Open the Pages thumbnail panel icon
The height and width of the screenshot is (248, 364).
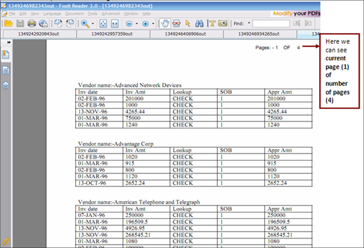[6, 70]
